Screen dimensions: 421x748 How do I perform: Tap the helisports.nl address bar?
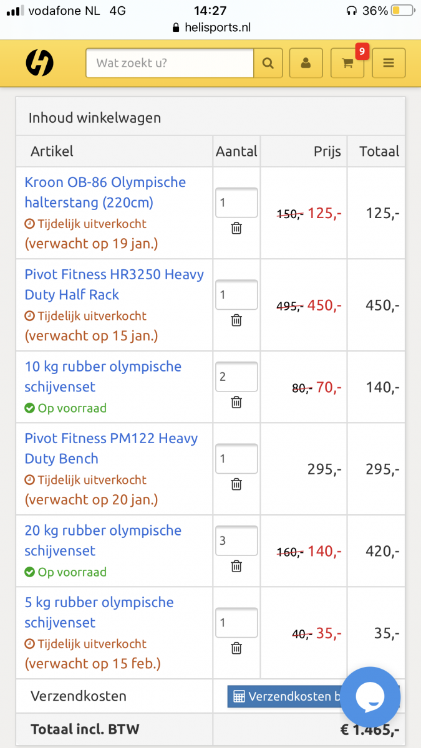point(210,27)
